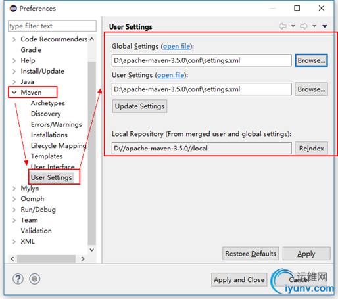Click the Reindex button

311,149
